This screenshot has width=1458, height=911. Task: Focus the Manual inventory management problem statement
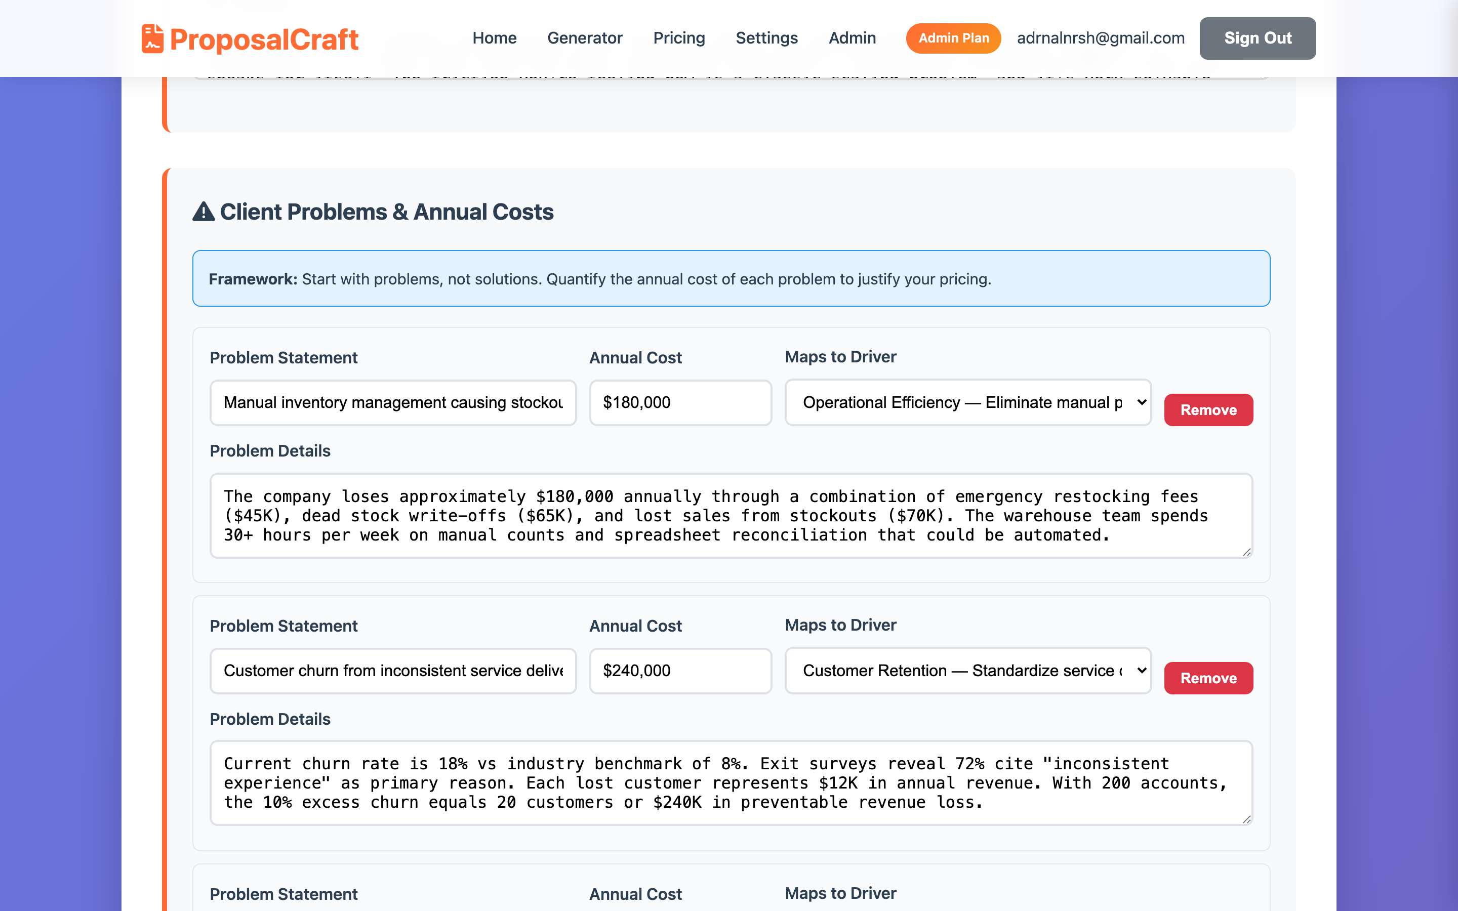click(x=393, y=402)
